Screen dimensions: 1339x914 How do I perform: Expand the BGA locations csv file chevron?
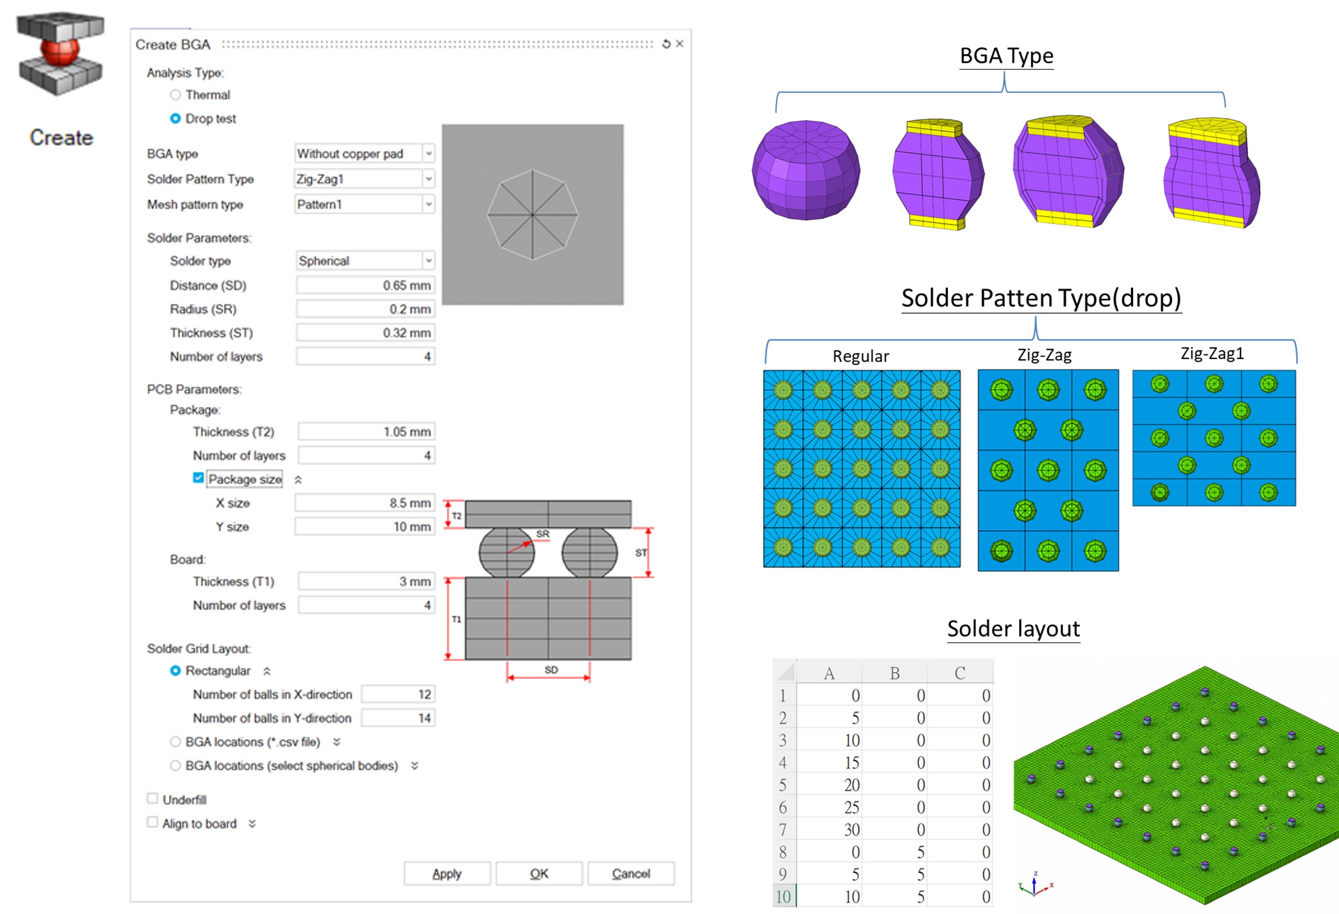(x=336, y=742)
